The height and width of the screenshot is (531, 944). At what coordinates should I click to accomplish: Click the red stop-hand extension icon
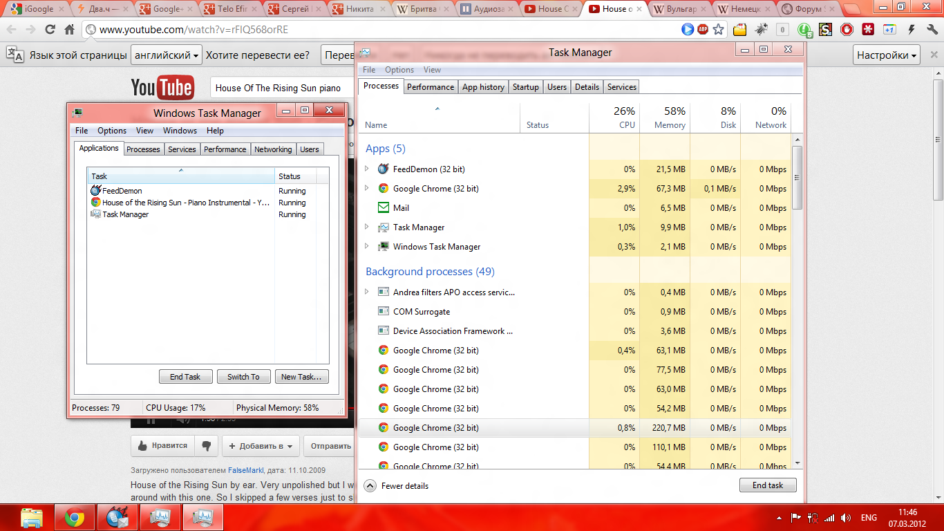tap(847, 30)
